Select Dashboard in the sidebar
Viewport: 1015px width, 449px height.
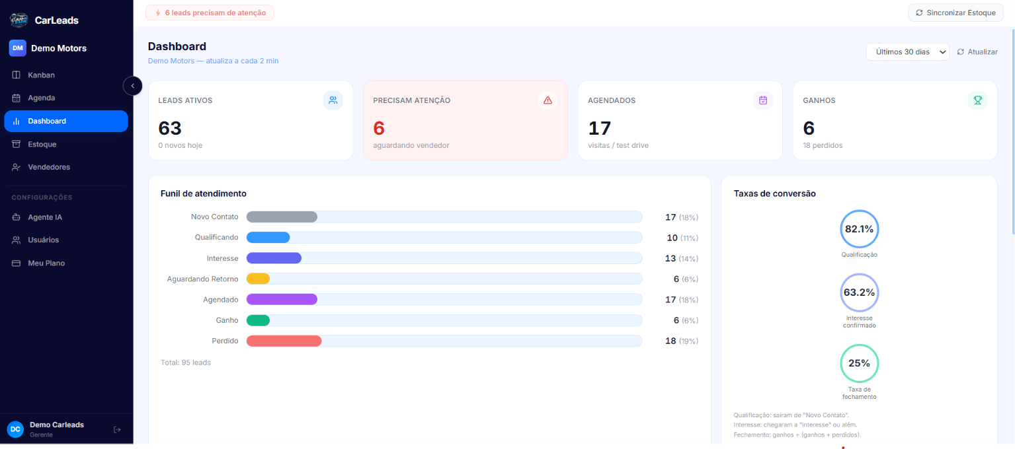click(x=66, y=121)
